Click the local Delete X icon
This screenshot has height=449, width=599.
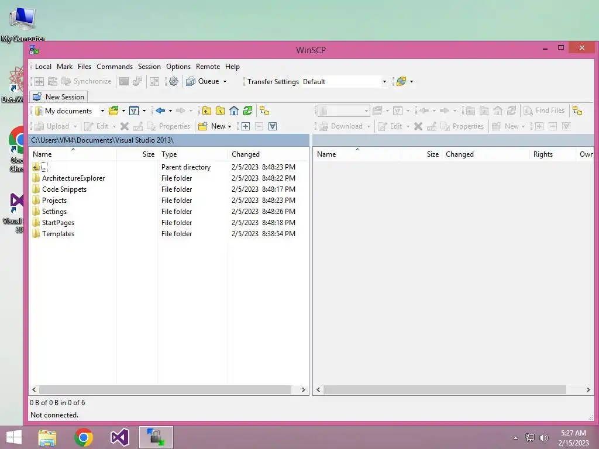[125, 126]
